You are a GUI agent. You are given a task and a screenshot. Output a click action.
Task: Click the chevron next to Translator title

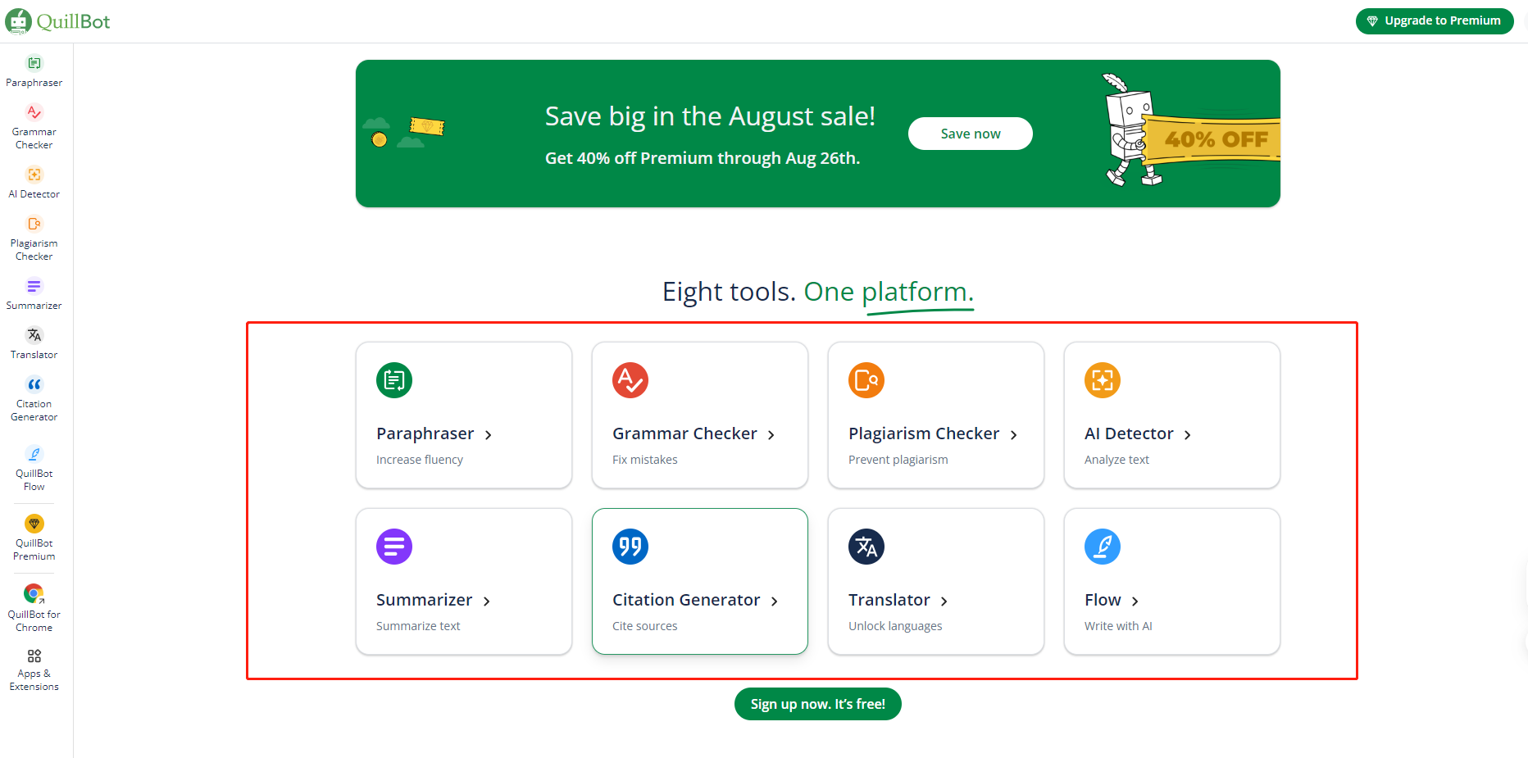pyautogui.click(x=944, y=601)
